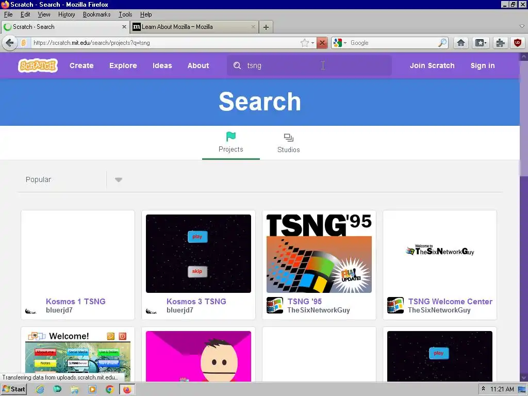Click the page vertical scrollbar thumb
528x396 pixels.
point(524,119)
